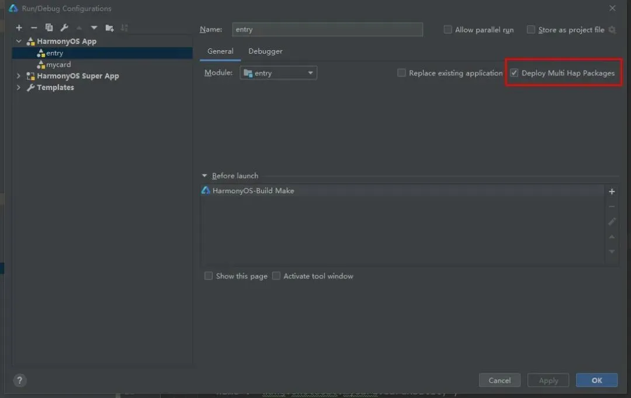This screenshot has width=631, height=398.
Task: Remove selected configuration with minus icon
Action: [x=34, y=28]
